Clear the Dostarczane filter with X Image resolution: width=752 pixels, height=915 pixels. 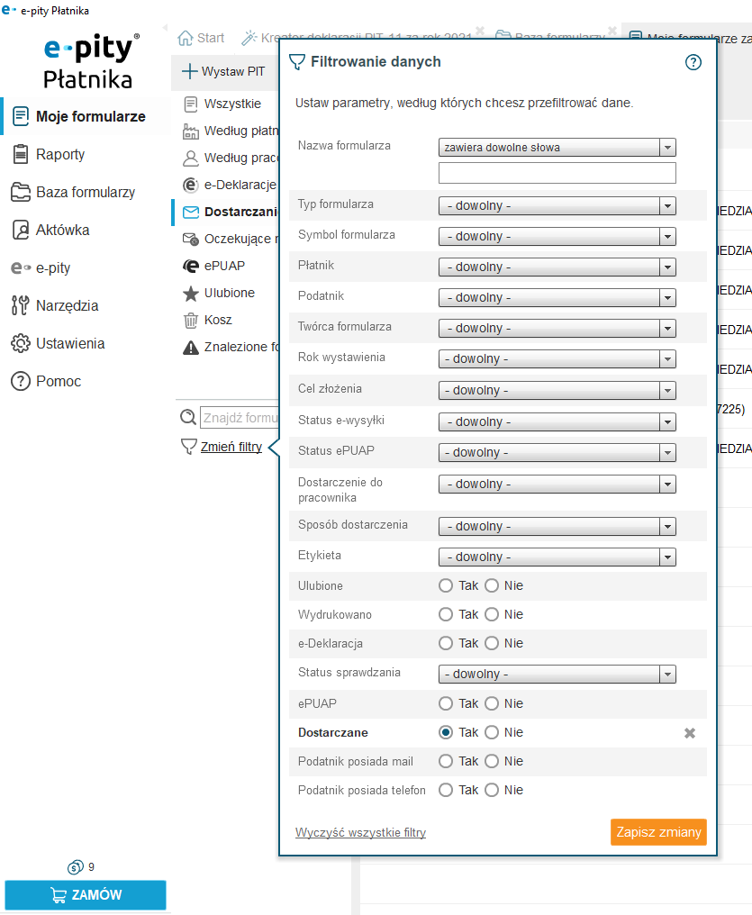690,733
